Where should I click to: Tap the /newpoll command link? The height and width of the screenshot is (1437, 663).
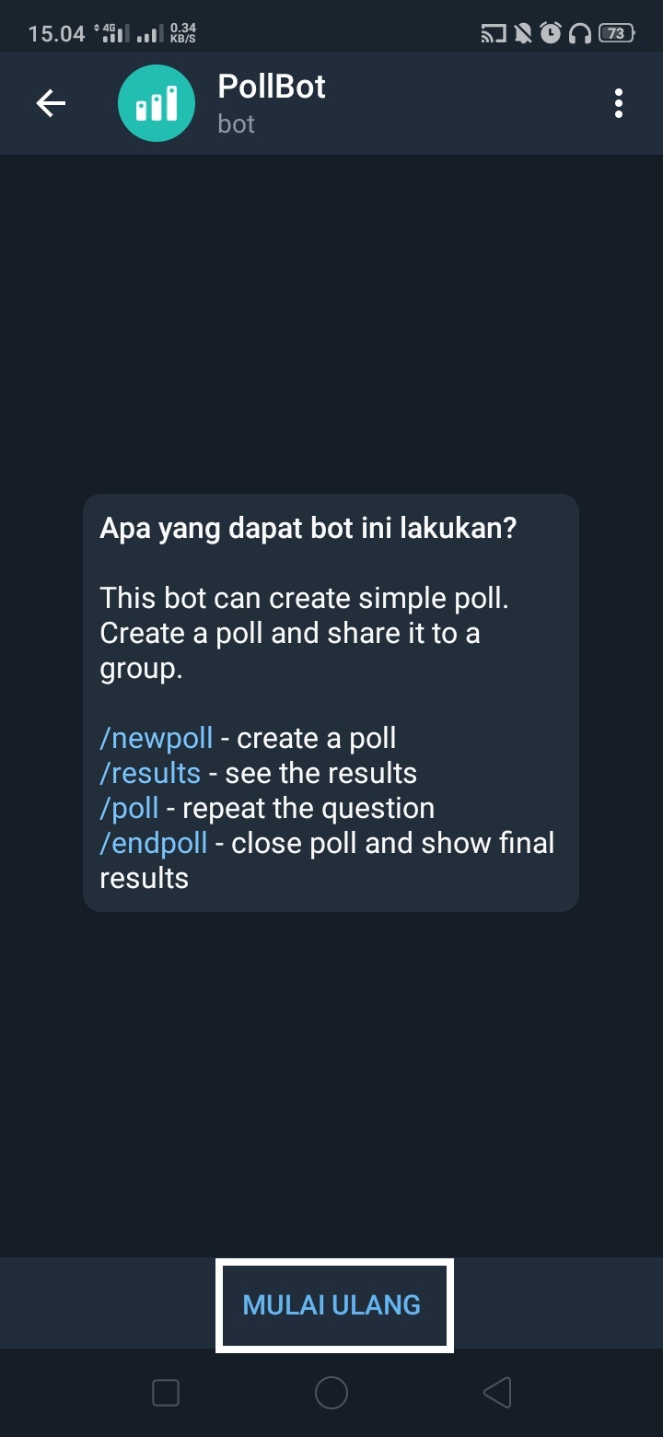tap(157, 738)
